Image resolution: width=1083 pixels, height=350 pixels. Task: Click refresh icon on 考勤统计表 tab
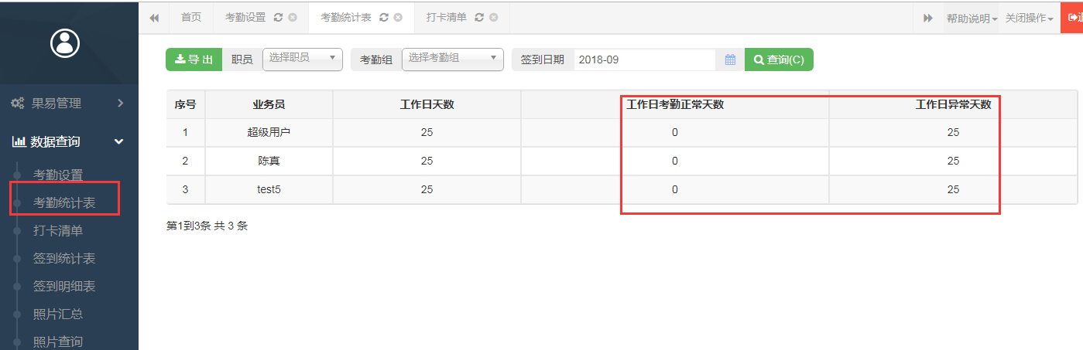tap(384, 17)
